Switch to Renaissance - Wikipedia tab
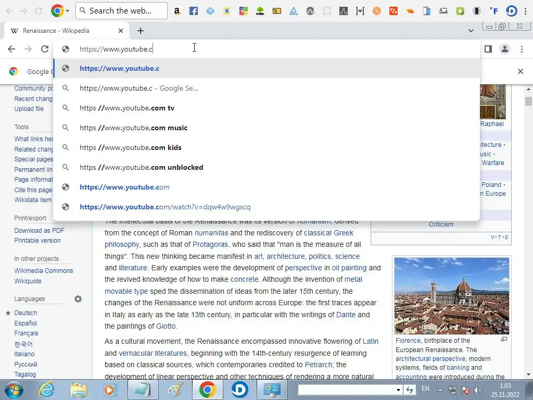The height and width of the screenshot is (400, 533). coord(66,31)
